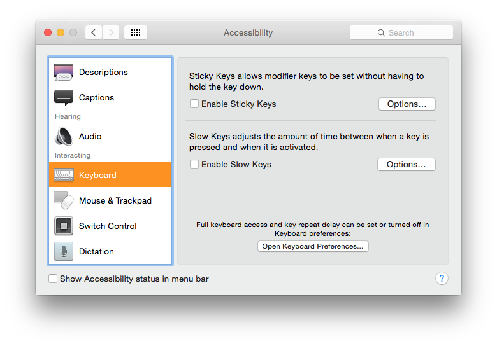Open Slow Keys Options button
This screenshot has height=346, width=497.
(407, 164)
